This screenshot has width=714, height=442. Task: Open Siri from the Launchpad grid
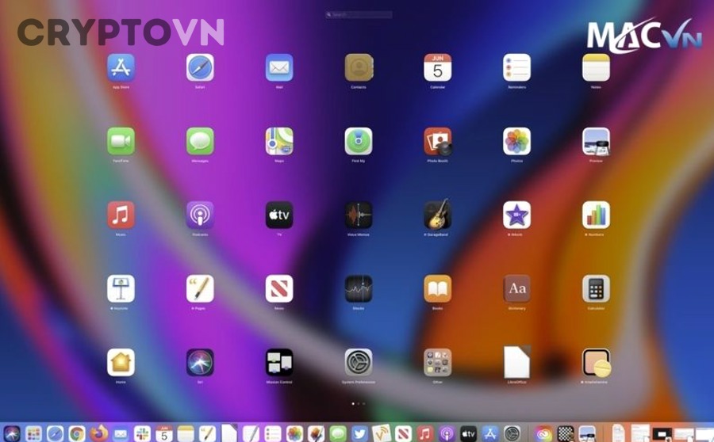point(200,362)
